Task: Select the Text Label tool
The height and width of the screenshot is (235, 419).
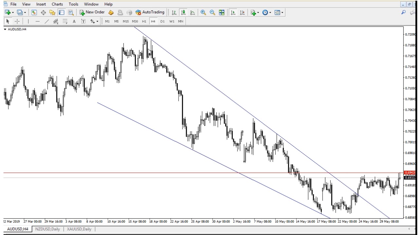Action: pyautogui.click(x=83, y=21)
